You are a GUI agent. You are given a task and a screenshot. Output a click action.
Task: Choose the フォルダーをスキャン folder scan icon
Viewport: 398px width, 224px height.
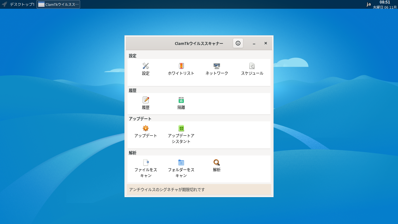181,162
